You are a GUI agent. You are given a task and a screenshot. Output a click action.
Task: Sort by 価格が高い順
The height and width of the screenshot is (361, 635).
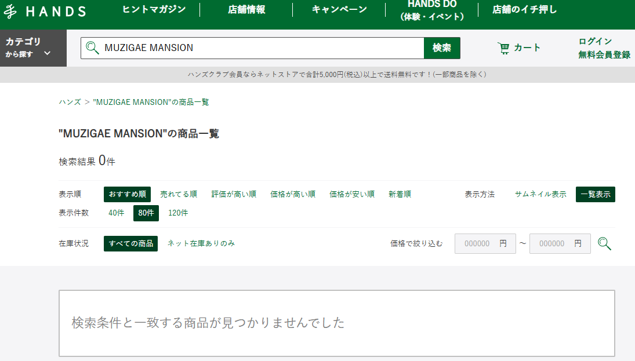point(293,194)
